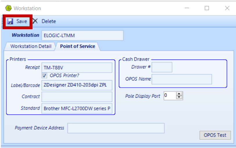Click the OPOS Name field
Image resolution: width=236 pixels, height=148 pixels.
181,79
